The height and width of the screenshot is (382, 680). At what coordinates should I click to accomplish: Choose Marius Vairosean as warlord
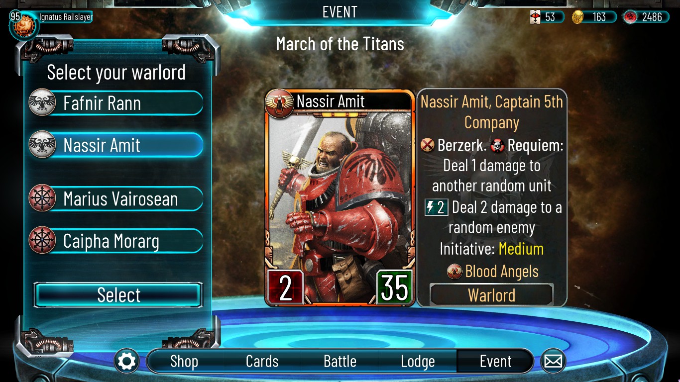pyautogui.click(x=115, y=199)
